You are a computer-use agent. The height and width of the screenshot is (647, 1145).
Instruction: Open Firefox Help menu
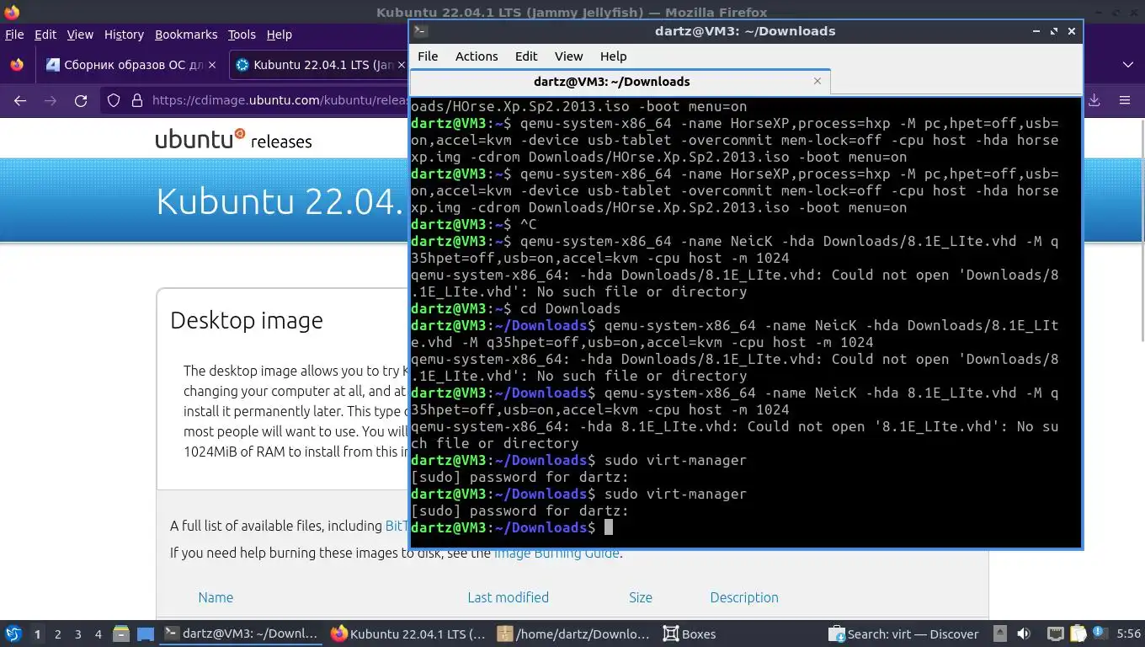click(x=280, y=35)
